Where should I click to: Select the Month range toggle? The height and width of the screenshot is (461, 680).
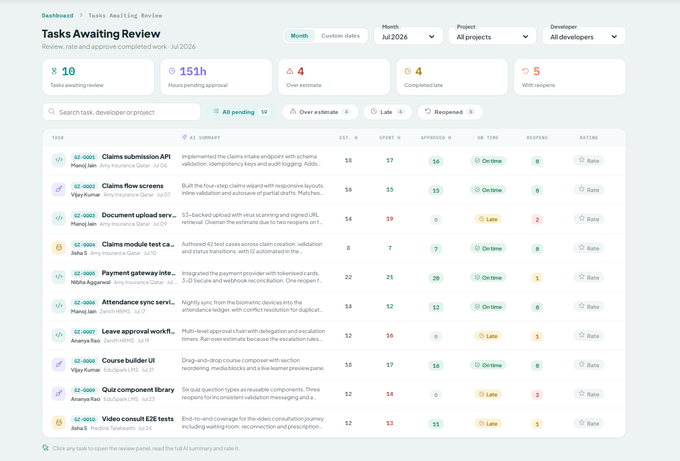click(x=299, y=35)
